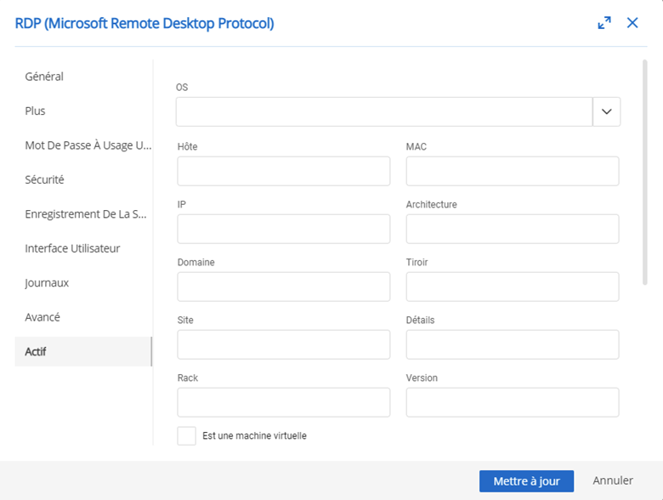Open the Général tab
This screenshot has width=663, height=500.
point(44,77)
